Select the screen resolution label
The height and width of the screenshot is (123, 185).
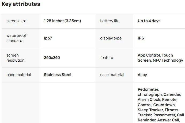point(16,58)
